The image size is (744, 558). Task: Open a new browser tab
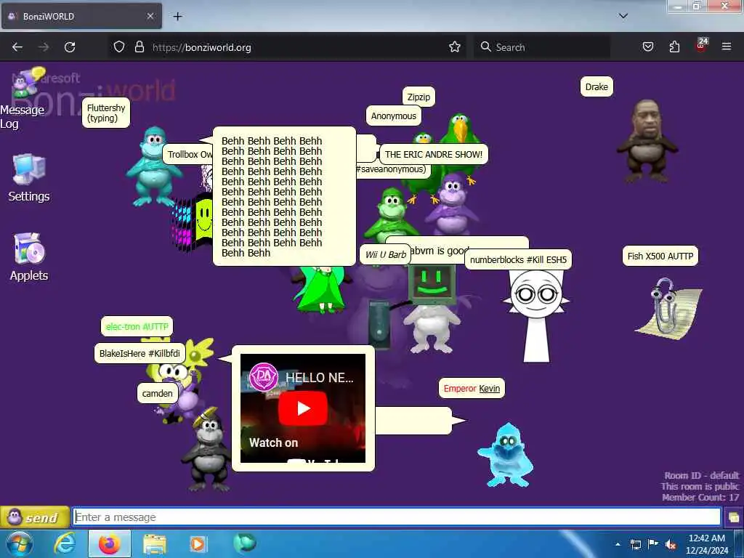point(177,17)
